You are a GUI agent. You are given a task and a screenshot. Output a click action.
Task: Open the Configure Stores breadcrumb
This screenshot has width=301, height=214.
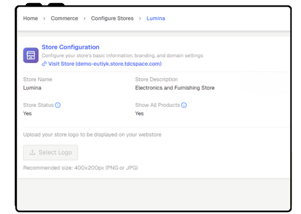tap(112, 18)
